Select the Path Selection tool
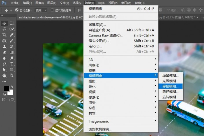The height and width of the screenshot is (136, 204). (x=4, y=70)
